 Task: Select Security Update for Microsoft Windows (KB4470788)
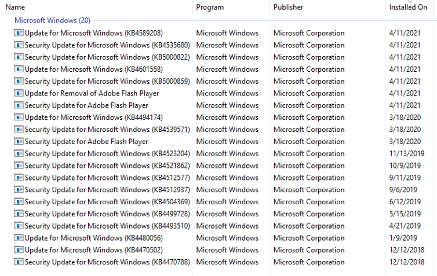point(107,262)
